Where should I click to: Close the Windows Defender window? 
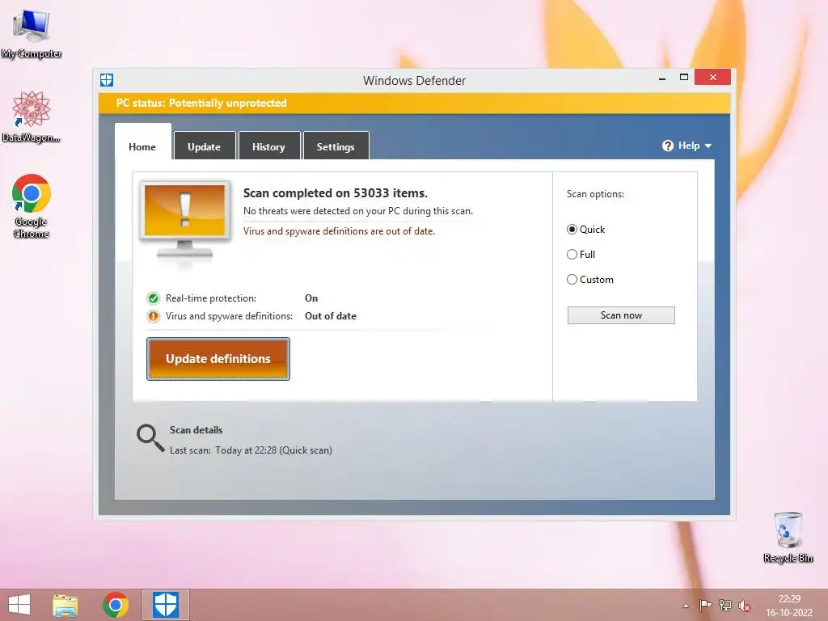click(713, 78)
